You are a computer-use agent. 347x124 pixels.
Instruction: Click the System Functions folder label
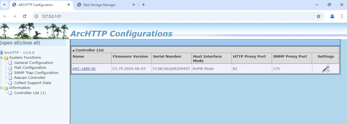[25, 58]
